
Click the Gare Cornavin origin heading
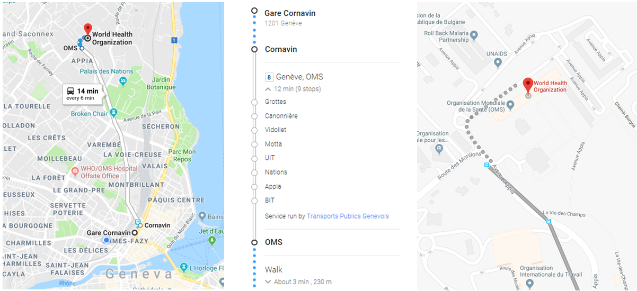290,13
